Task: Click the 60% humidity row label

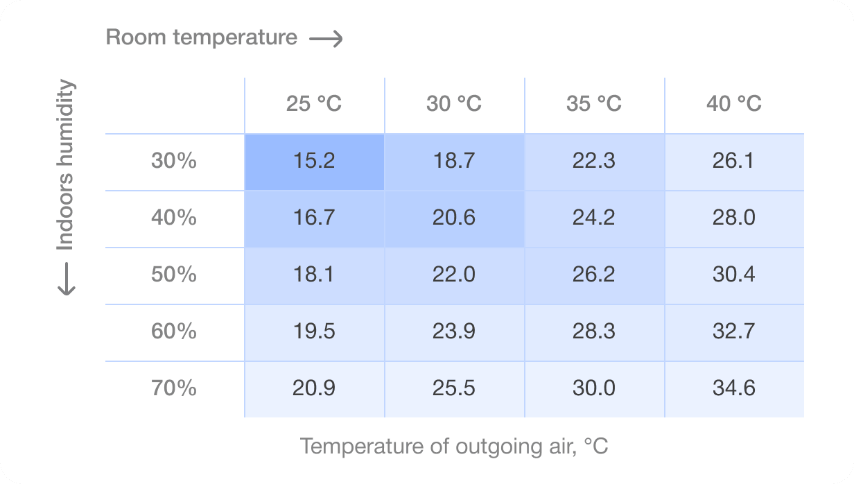Action: pyautogui.click(x=174, y=331)
